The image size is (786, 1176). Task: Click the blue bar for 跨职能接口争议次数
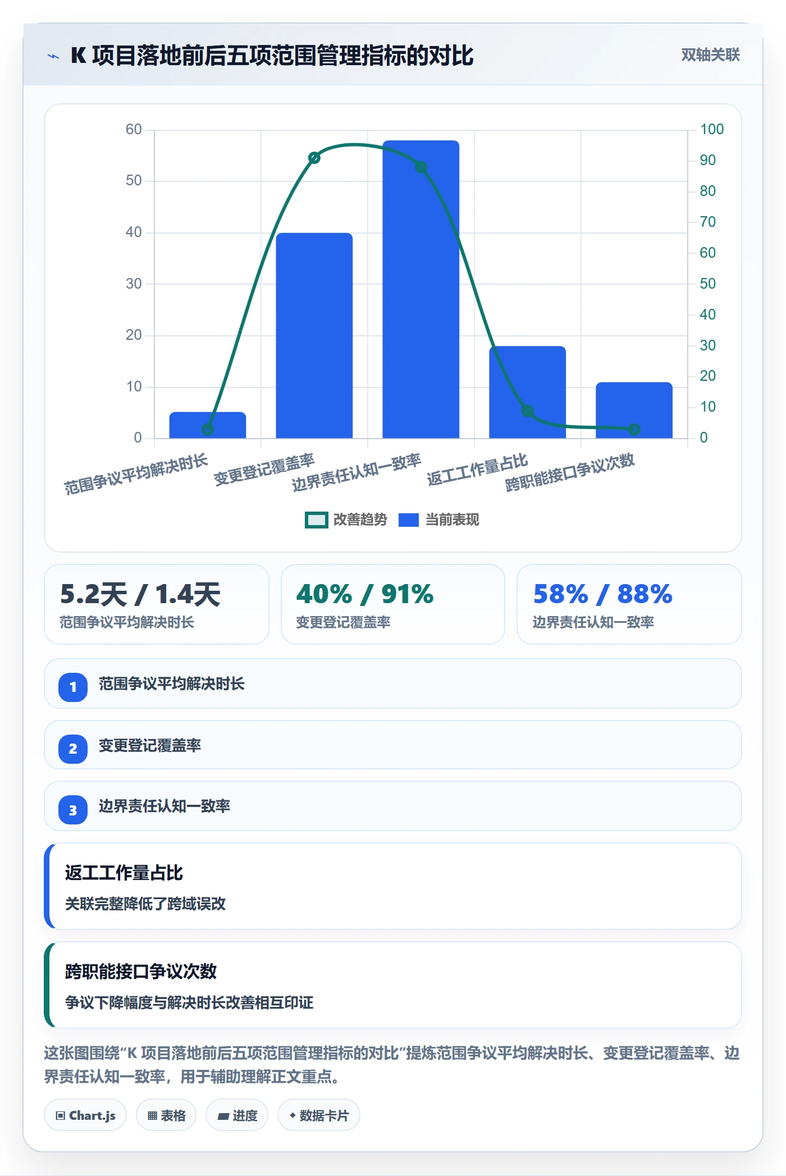[634, 410]
